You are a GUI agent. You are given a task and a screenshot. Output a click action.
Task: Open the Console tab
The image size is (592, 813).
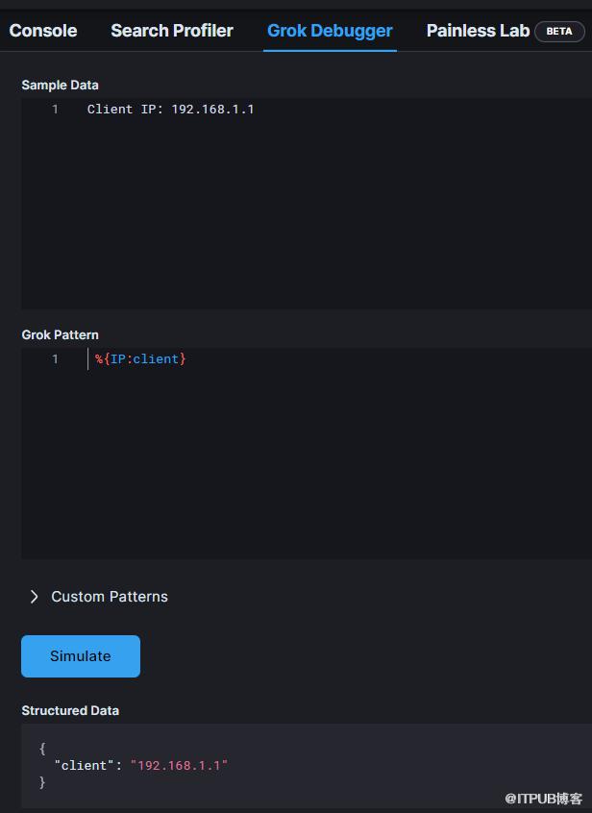[43, 31]
